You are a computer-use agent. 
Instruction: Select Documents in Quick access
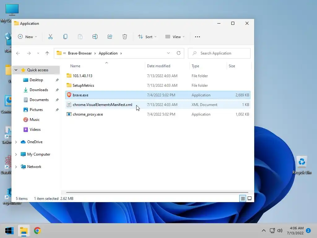39,100
